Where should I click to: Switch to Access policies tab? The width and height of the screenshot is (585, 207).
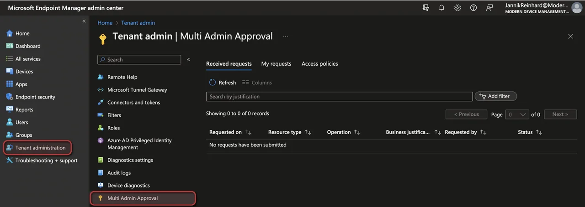[x=320, y=64]
